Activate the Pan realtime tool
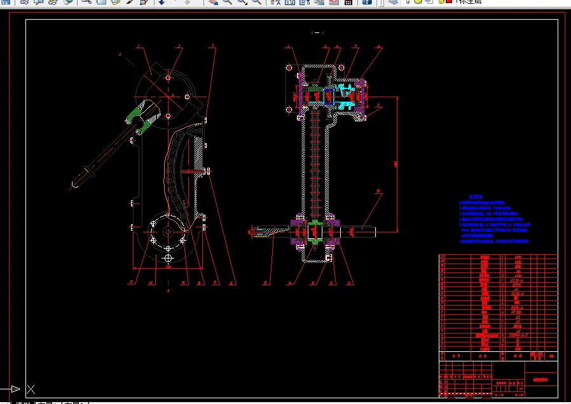The image size is (571, 404). pyautogui.click(x=213, y=2)
